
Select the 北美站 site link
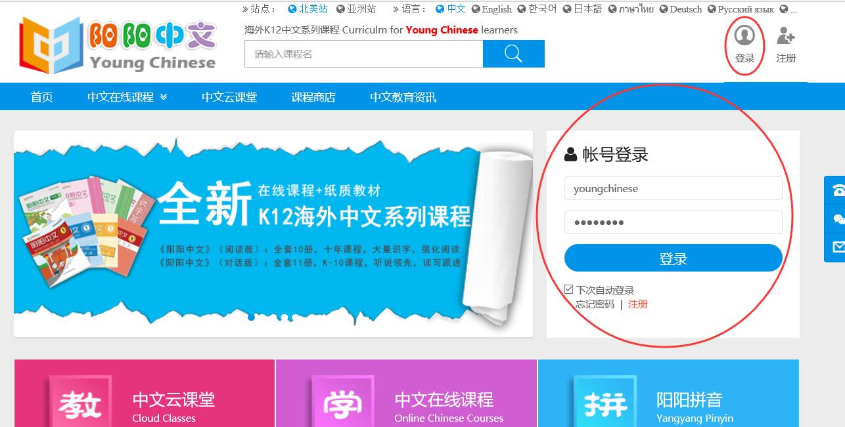coord(308,9)
